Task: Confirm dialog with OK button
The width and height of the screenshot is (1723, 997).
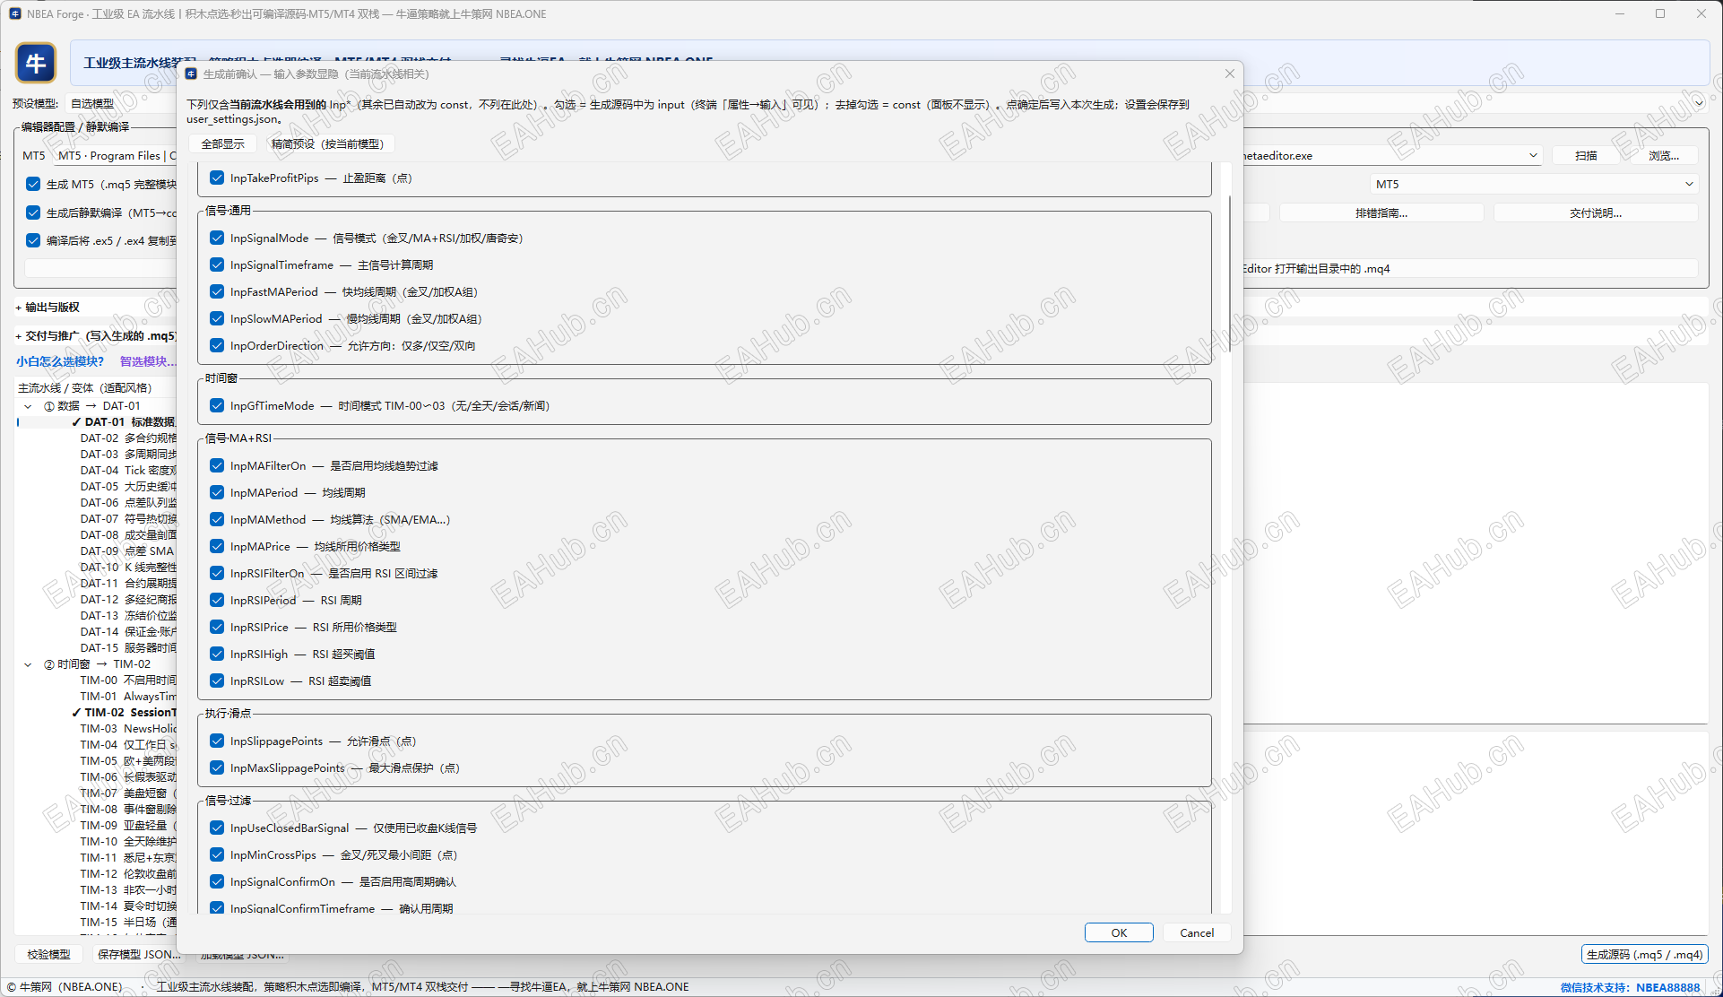Action: click(x=1118, y=933)
